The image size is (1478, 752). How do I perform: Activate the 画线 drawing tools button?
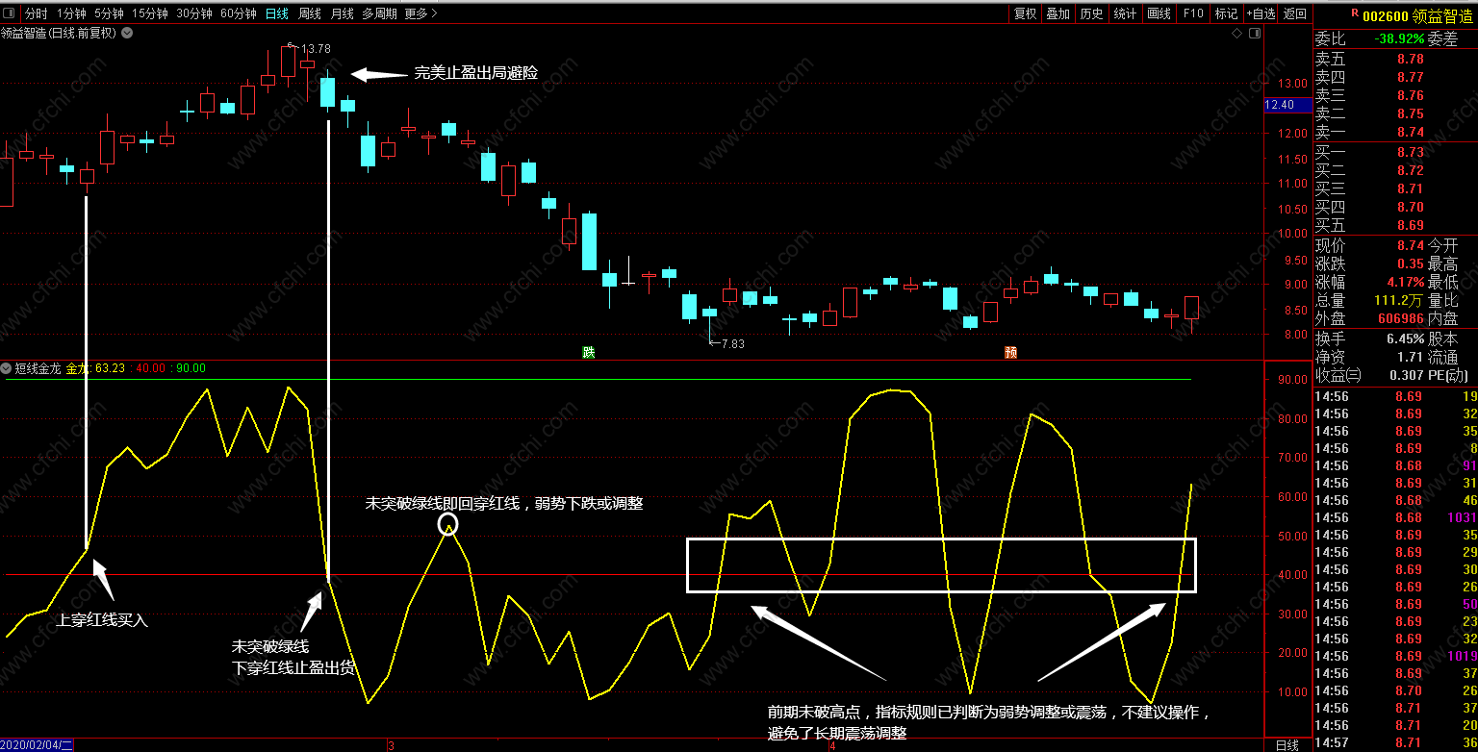click(1159, 13)
